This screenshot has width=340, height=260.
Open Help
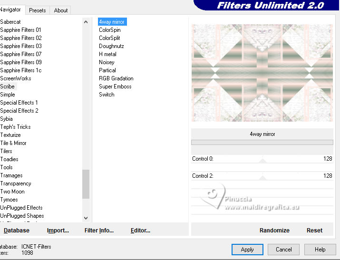tap(320, 250)
